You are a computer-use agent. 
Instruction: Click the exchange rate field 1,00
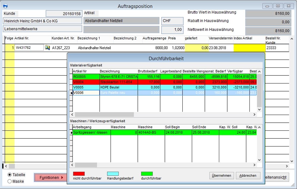[172, 30]
